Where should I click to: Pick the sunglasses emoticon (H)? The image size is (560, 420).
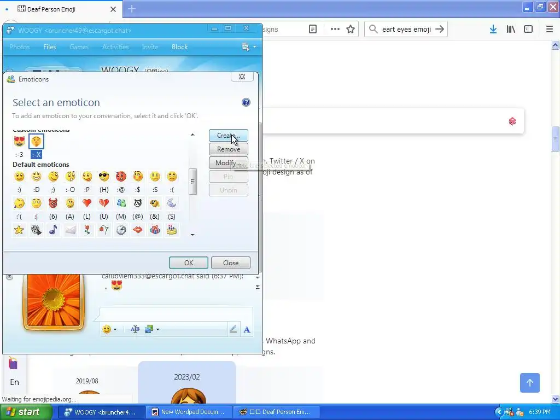coord(104,177)
